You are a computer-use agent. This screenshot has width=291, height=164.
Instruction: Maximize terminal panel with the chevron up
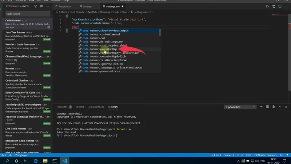pyautogui.click(x=280, y=107)
